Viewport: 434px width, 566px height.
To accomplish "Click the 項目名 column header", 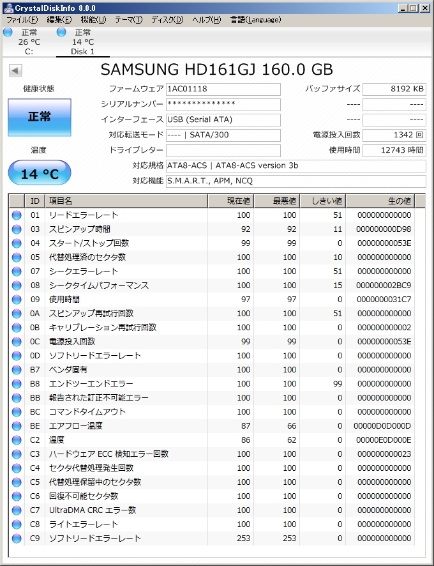I will pyautogui.click(x=126, y=201).
